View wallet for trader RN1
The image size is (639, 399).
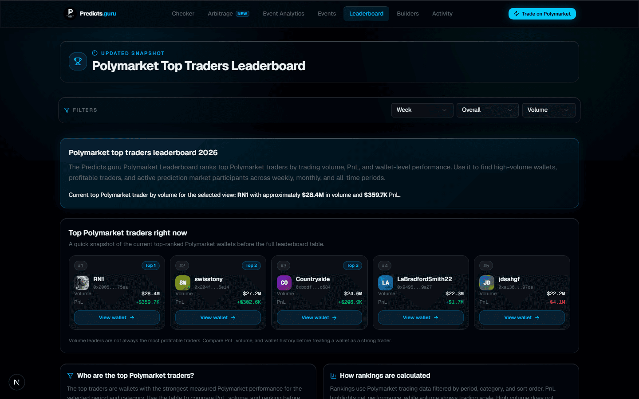tap(117, 317)
